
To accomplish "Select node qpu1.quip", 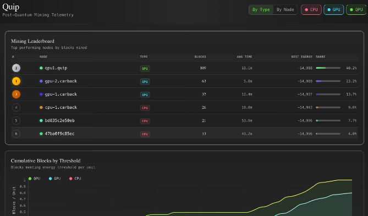I will click(56, 68).
